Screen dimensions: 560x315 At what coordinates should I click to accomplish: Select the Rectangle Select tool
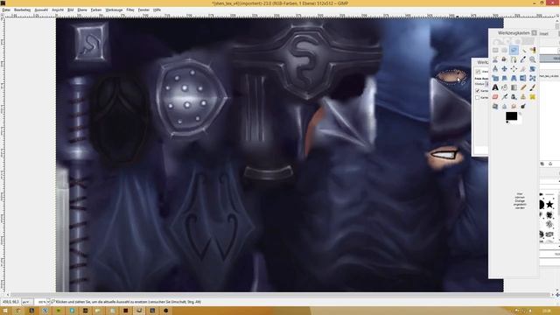click(495, 50)
